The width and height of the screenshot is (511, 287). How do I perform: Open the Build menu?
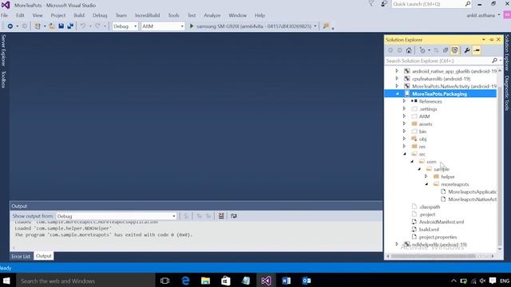pos(79,15)
